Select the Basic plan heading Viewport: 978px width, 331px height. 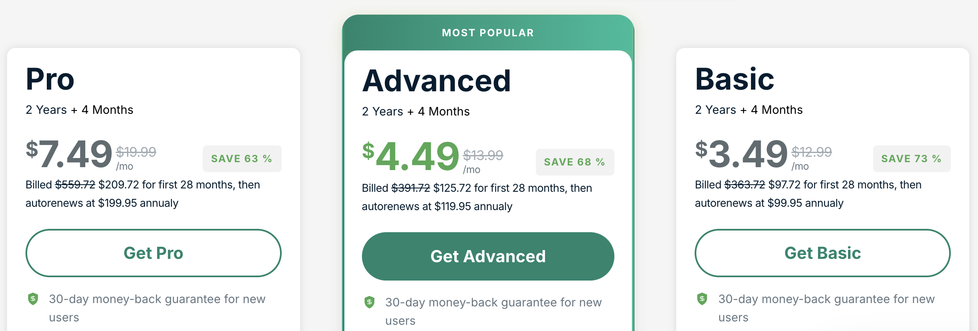coord(734,79)
